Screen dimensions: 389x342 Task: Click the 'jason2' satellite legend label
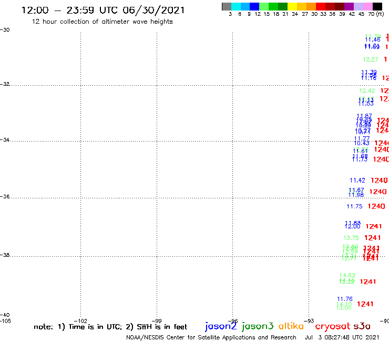click(x=221, y=326)
